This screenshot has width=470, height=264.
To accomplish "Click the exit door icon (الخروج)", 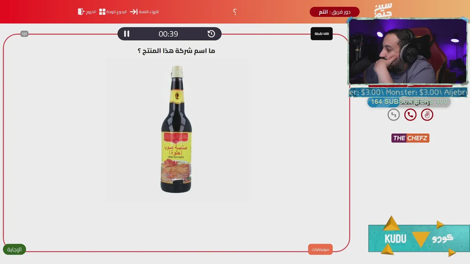I will point(81,12).
